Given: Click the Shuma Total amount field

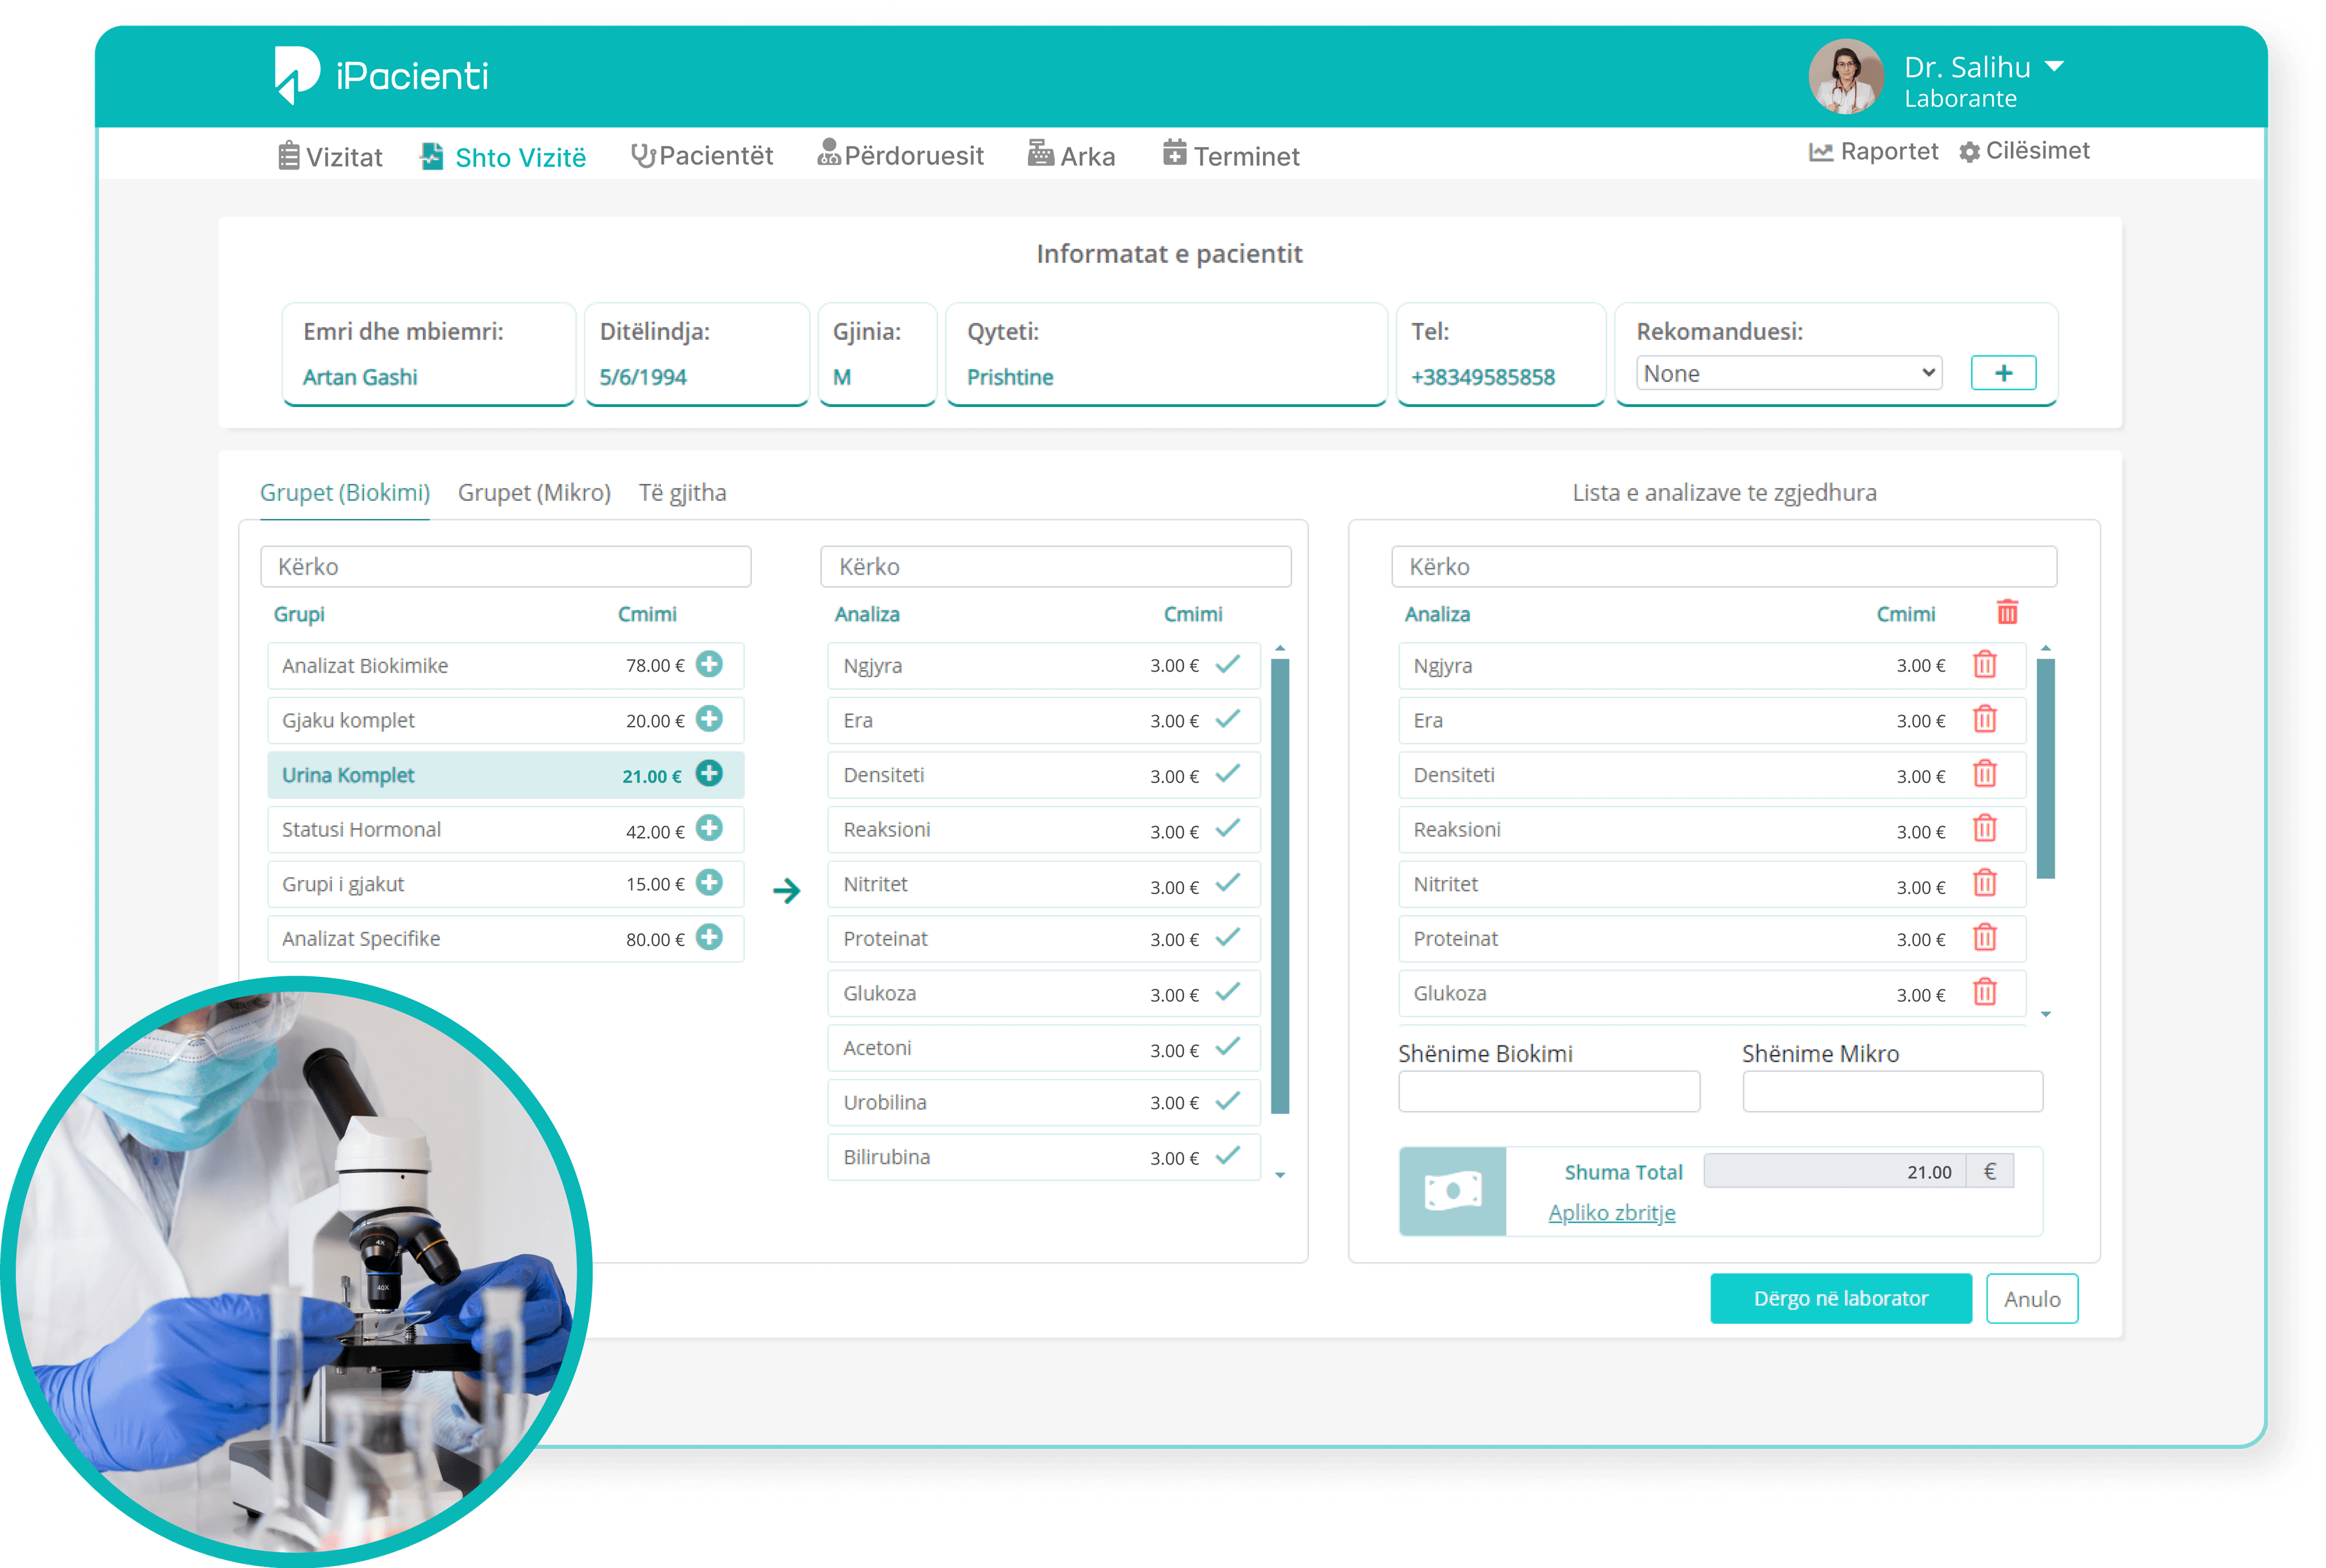Looking at the screenshot, I should 1835,1171.
